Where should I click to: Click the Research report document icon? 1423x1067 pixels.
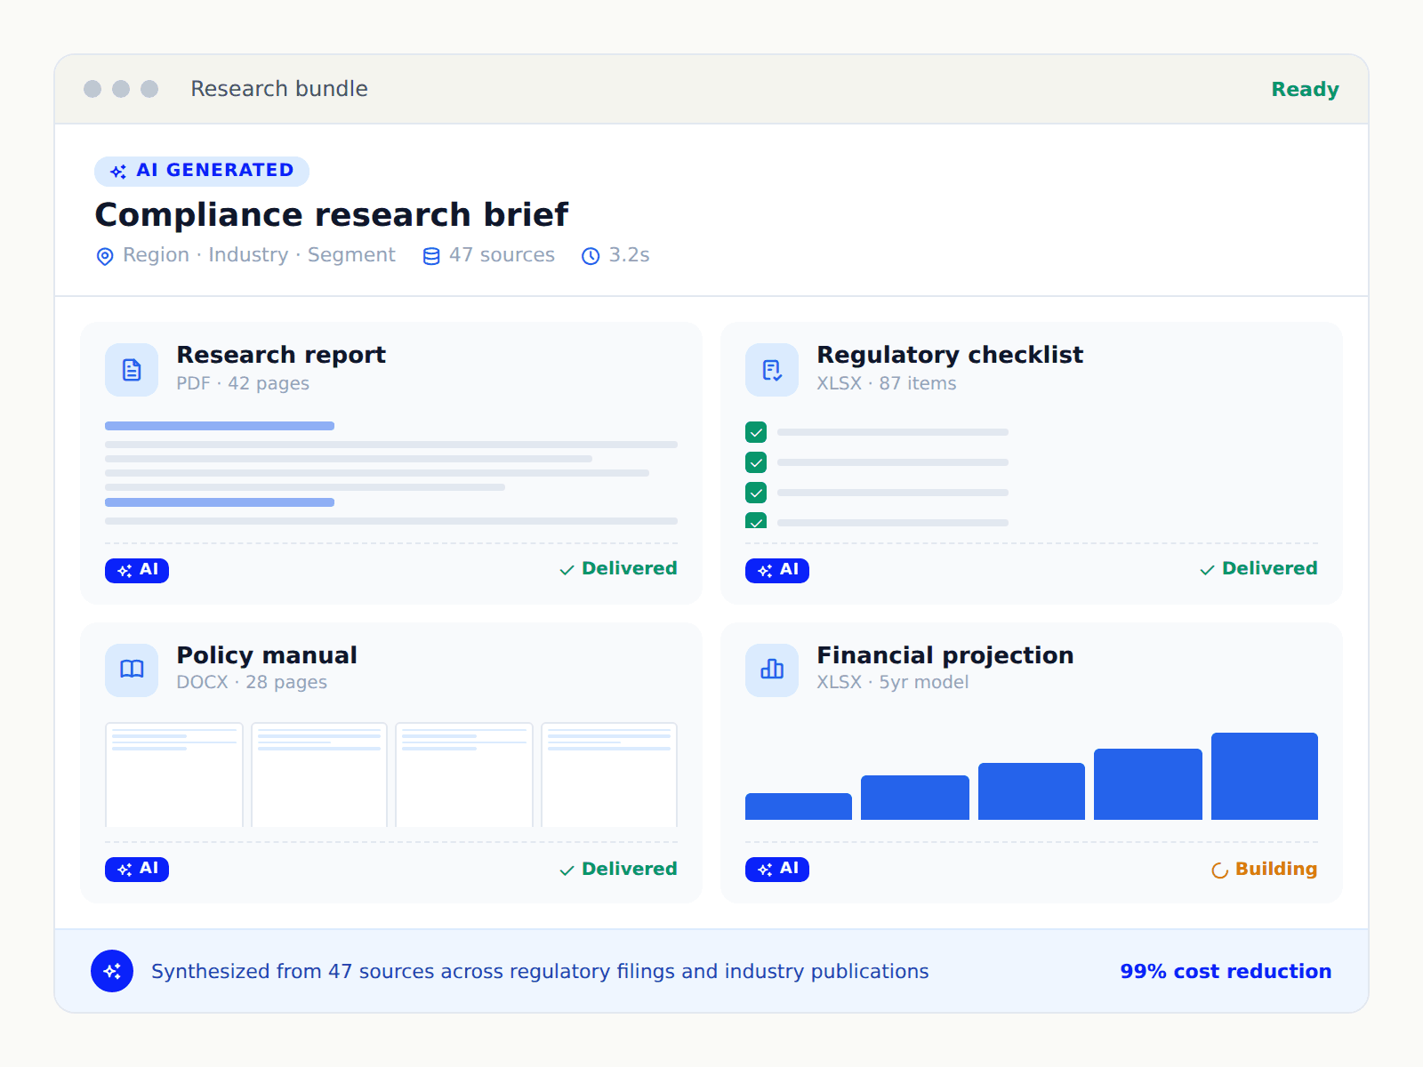132,370
